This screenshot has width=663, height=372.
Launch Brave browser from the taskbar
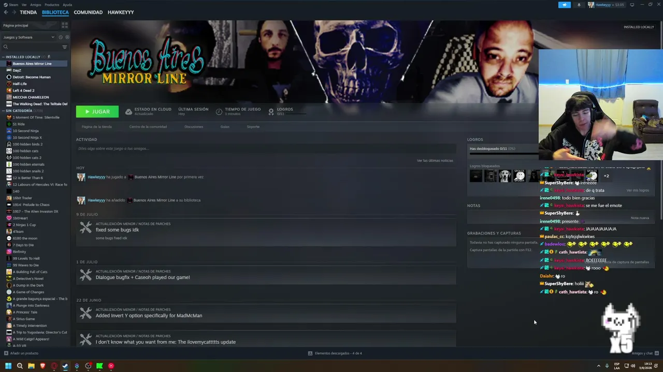click(x=42, y=366)
